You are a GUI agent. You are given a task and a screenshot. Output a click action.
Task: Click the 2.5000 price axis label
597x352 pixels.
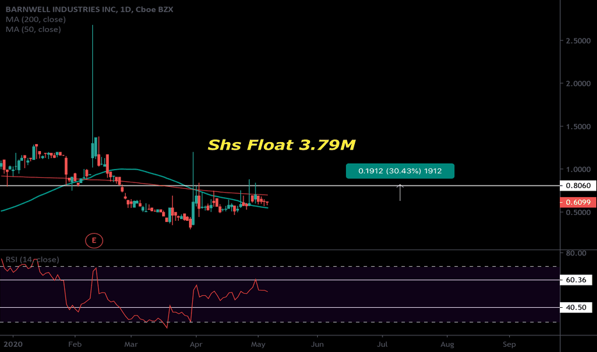(578, 41)
